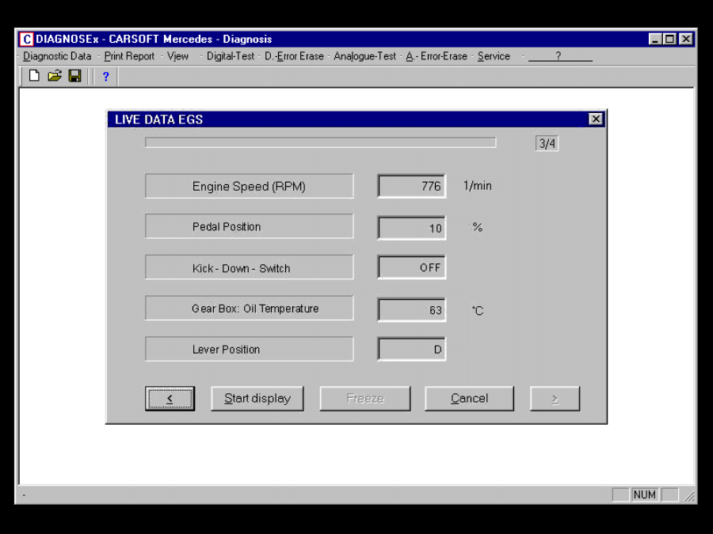Open the Digital-Test menu
This screenshot has height=534, width=713.
tap(230, 56)
